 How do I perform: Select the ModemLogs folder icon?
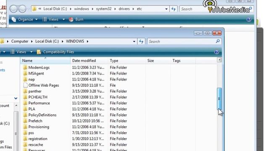pos(25,67)
